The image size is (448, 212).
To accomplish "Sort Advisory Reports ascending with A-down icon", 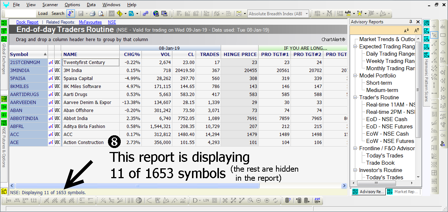I will point(407,30).
